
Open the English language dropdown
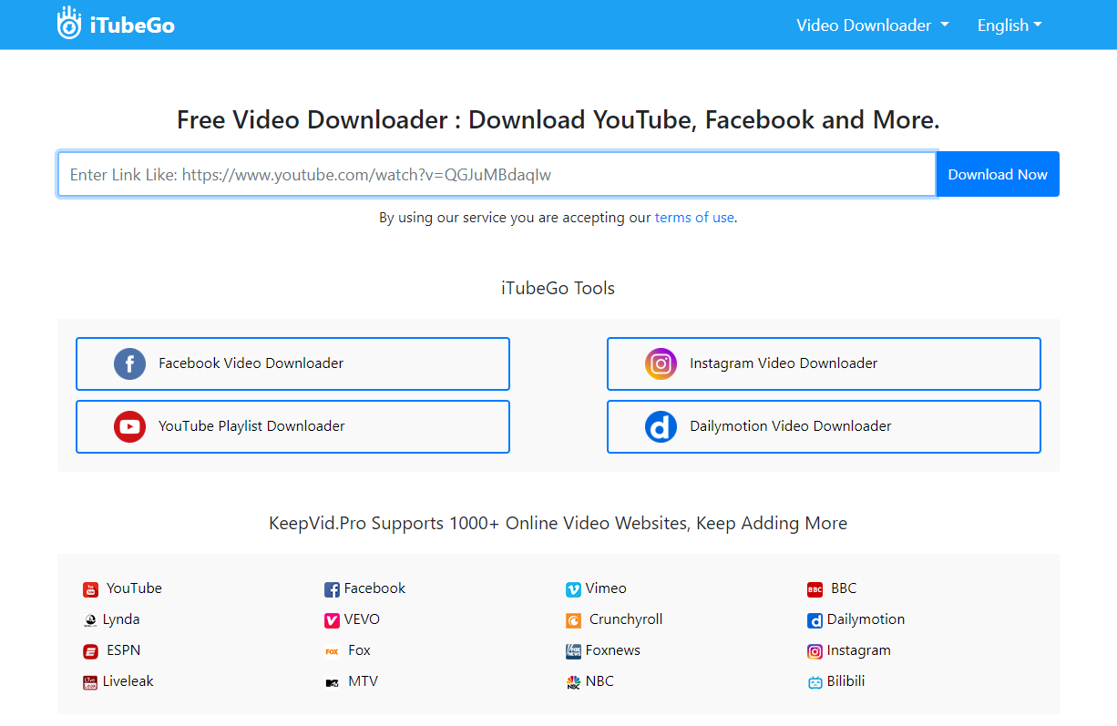pyautogui.click(x=1009, y=26)
